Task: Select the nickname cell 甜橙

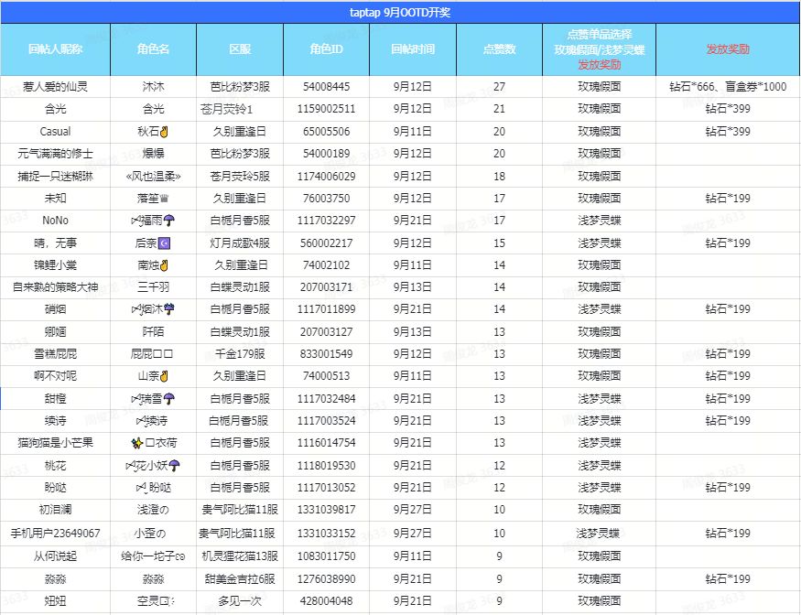Action: [x=55, y=398]
